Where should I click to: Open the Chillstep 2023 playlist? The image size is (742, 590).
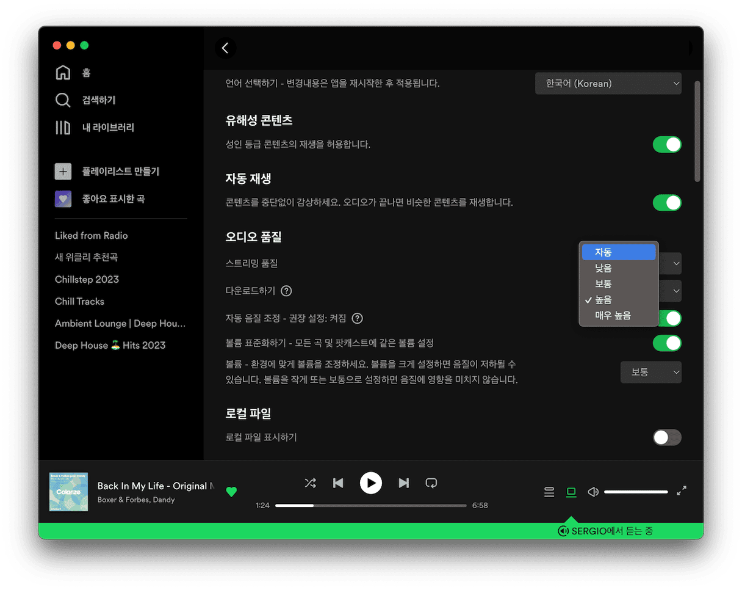(87, 280)
